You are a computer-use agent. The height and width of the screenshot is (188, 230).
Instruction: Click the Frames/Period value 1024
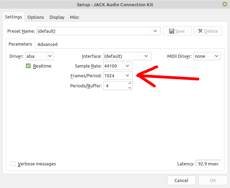pyautogui.click(x=113, y=76)
